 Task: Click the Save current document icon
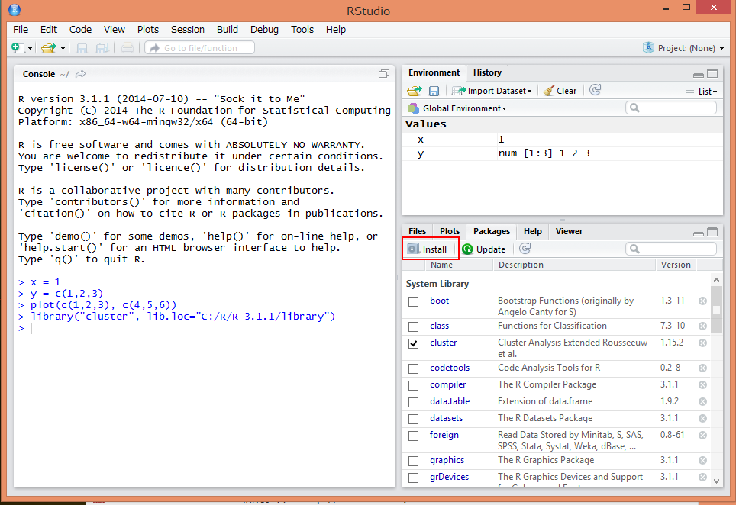(x=82, y=48)
